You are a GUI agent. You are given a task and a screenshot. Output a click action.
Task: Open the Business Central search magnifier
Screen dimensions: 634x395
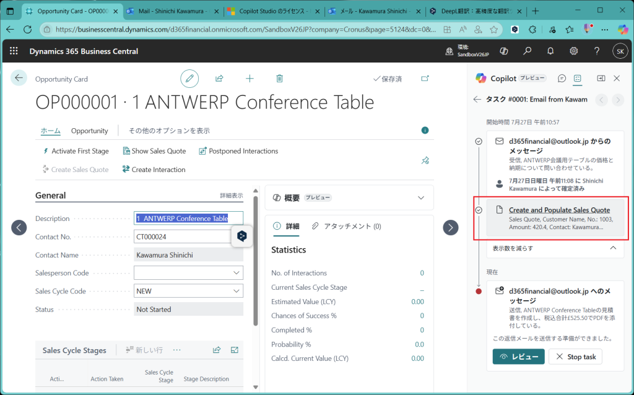[x=528, y=51]
